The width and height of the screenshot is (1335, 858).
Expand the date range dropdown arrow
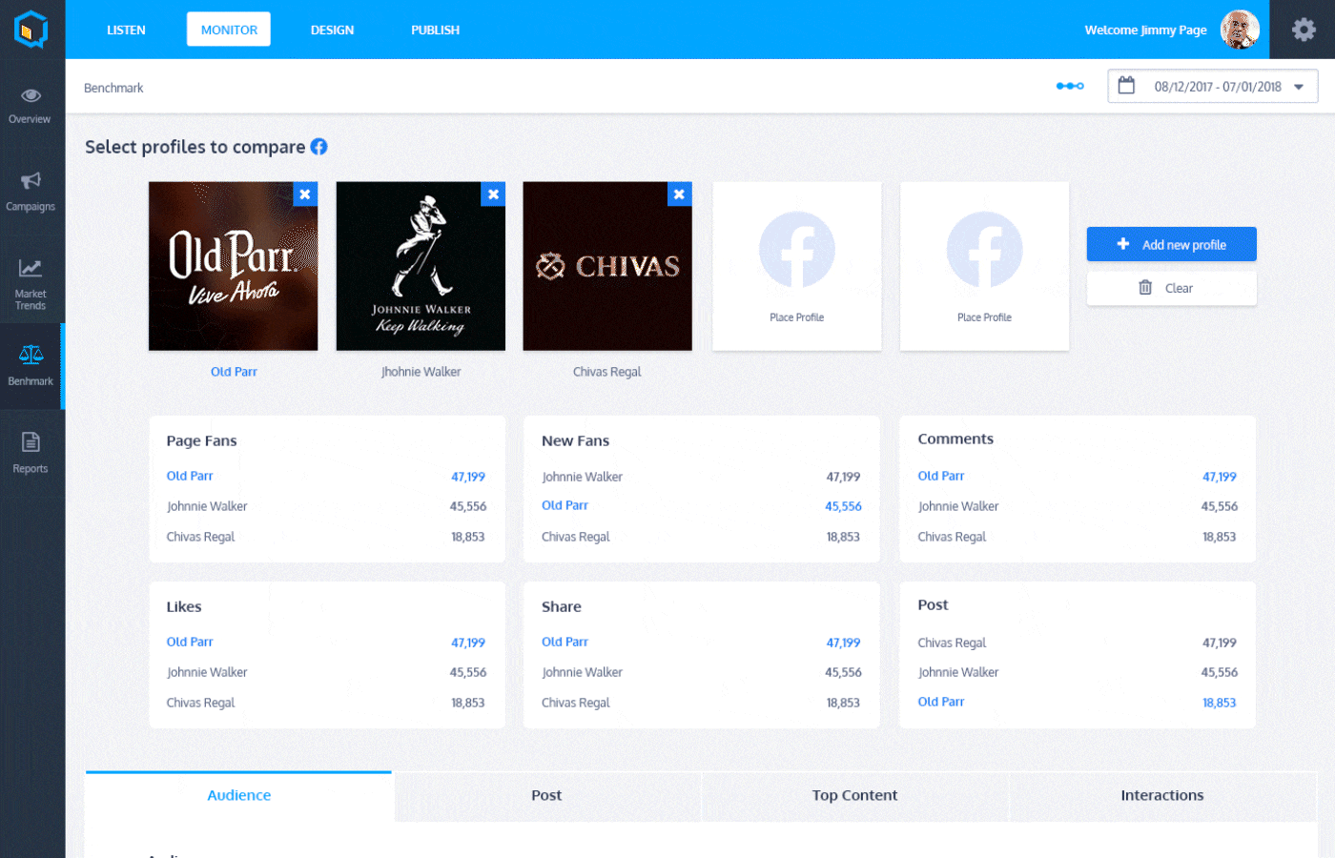tap(1299, 87)
